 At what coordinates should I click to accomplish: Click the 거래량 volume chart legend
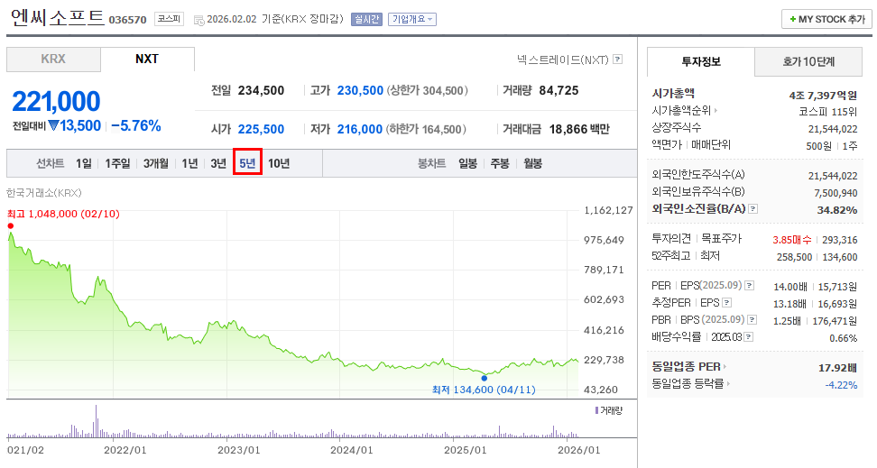pos(608,410)
